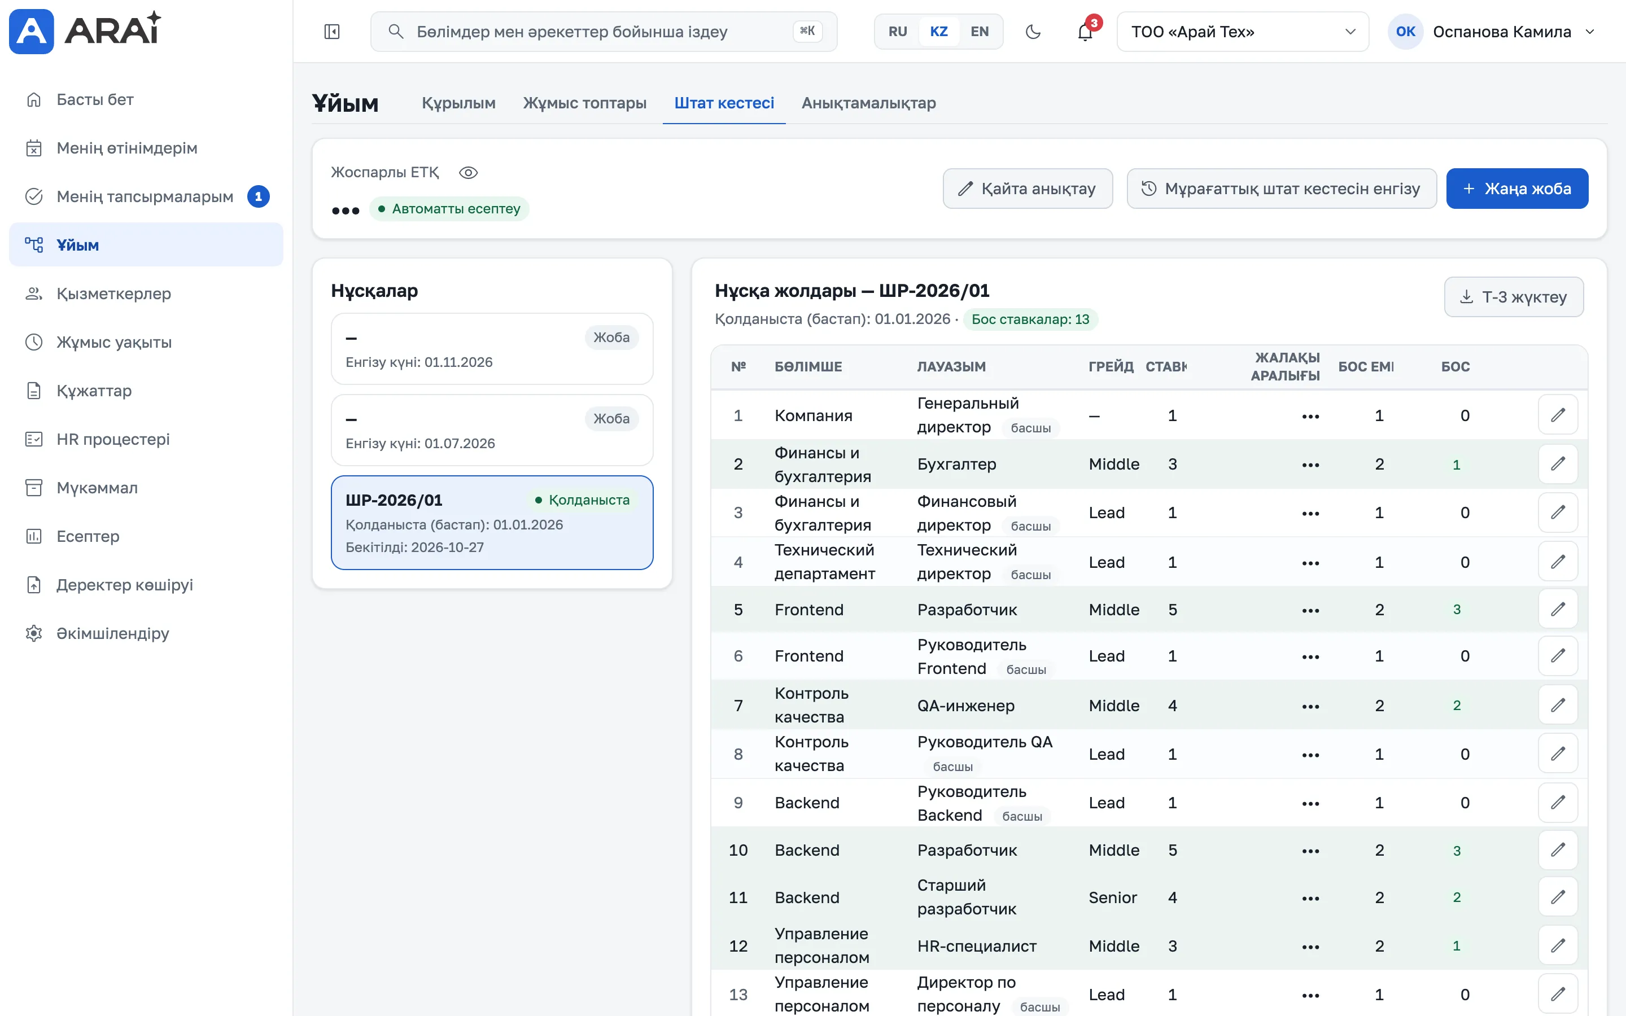Edit Генеральный директор row pencil icon
This screenshot has height=1016, width=1626.
tap(1558, 415)
